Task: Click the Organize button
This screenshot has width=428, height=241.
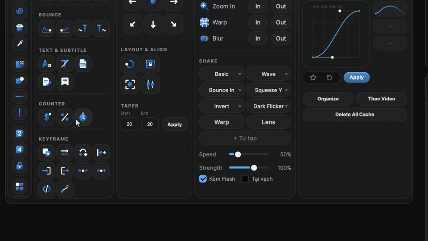Action: coord(328,99)
